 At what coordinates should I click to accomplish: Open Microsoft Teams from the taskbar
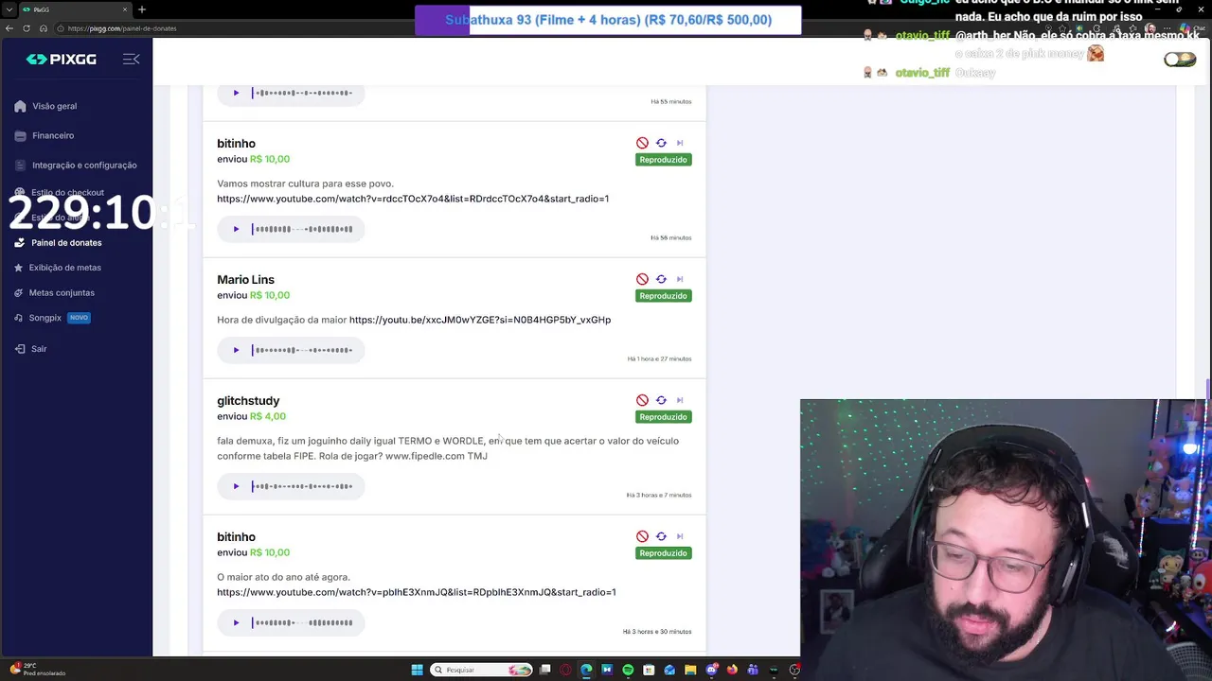[753, 670]
